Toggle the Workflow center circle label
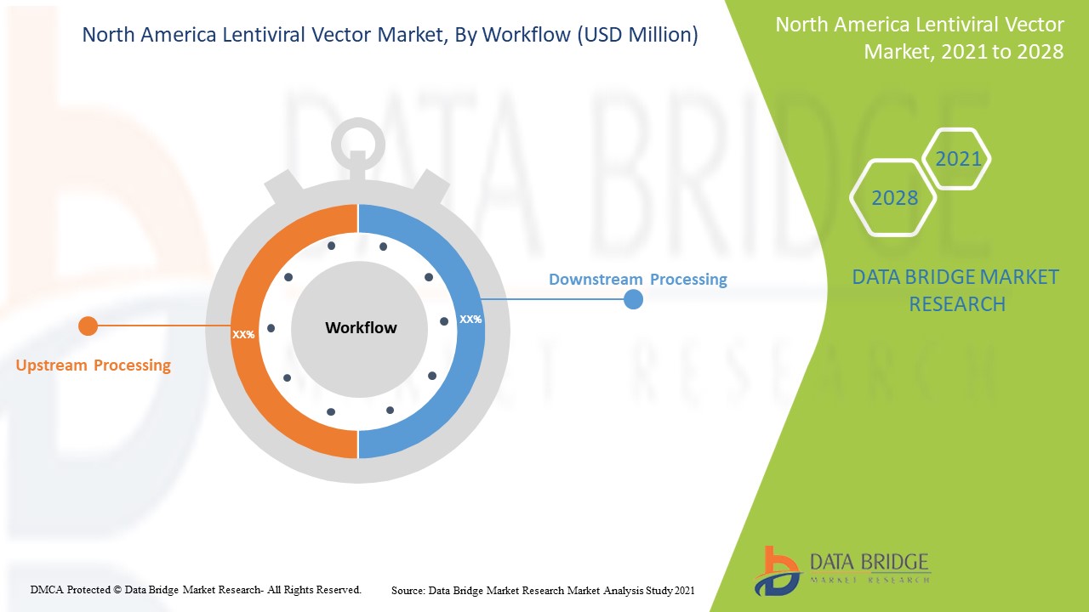This screenshot has height=612, width=1089. point(360,327)
